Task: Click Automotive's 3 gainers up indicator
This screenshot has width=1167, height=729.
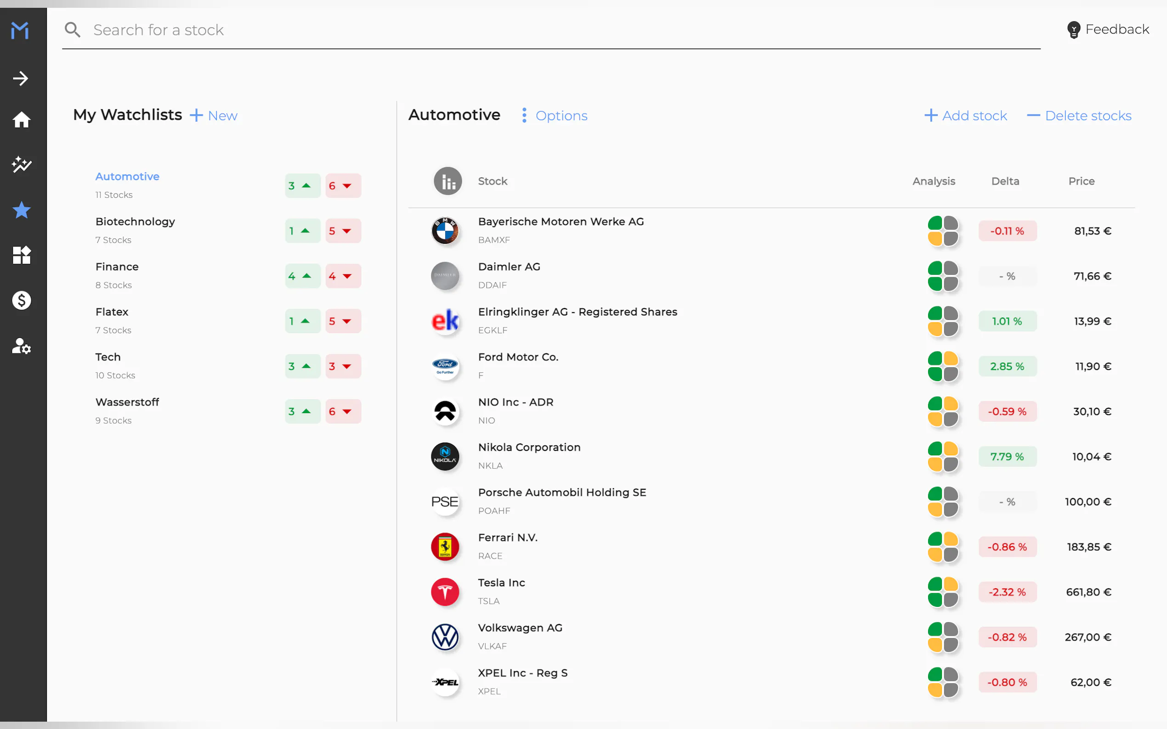Action: (x=302, y=185)
